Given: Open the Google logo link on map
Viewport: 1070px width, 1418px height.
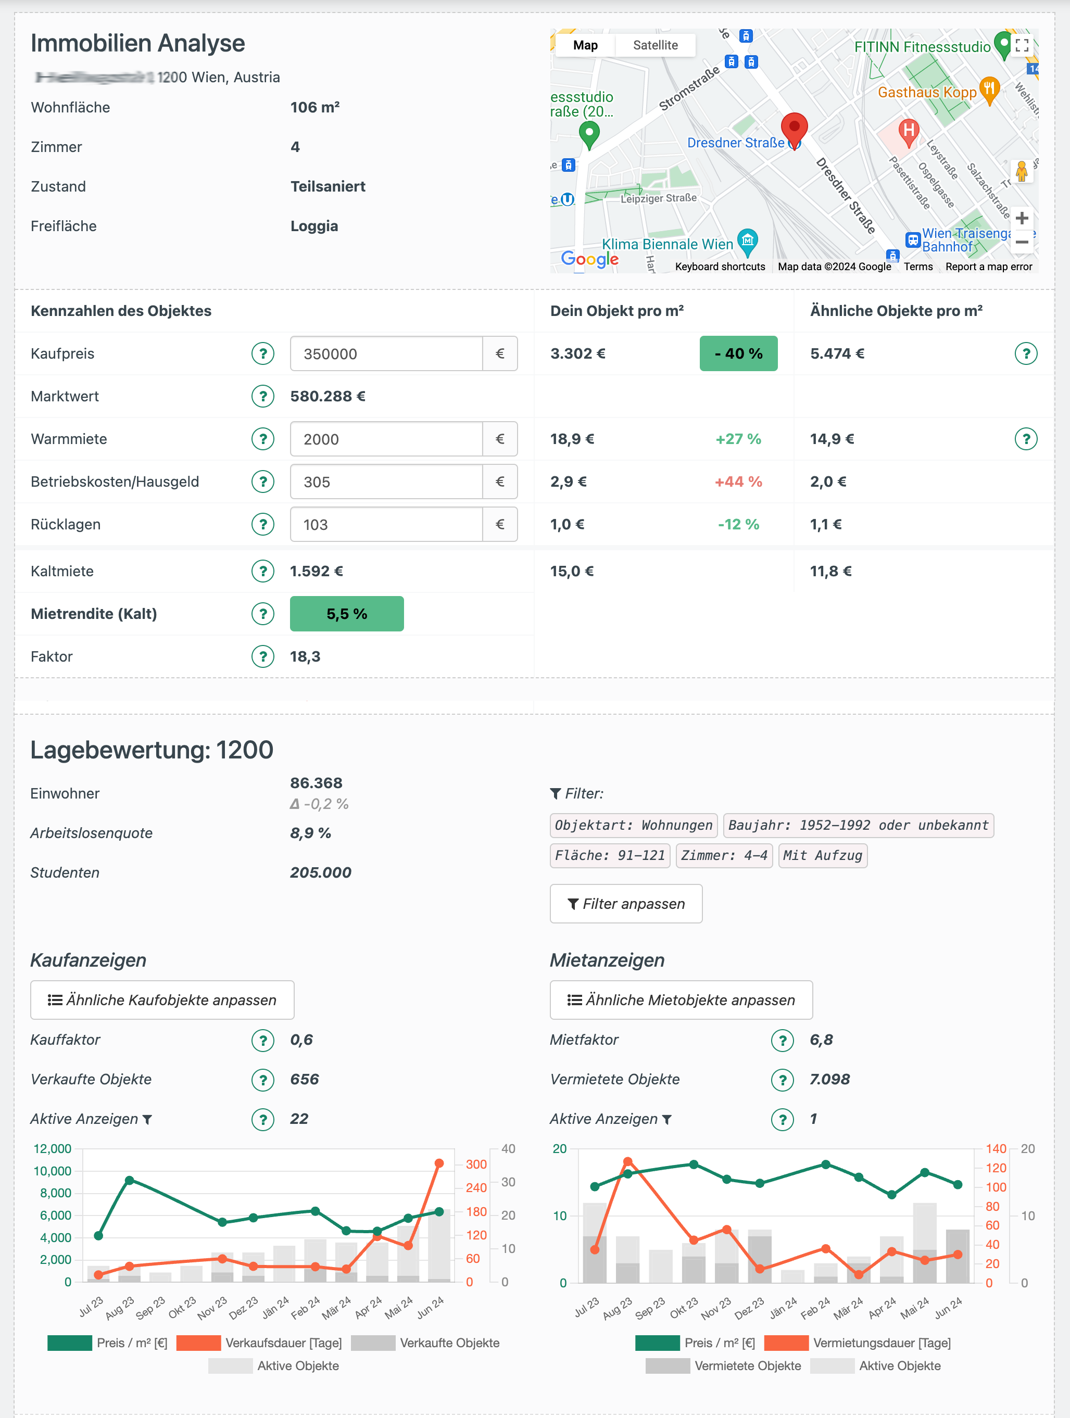Looking at the screenshot, I should tap(590, 259).
